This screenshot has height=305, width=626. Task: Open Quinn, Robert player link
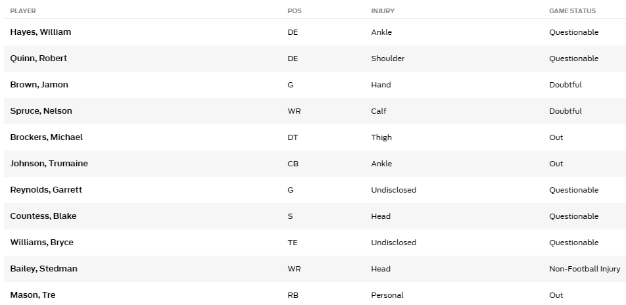(x=38, y=59)
